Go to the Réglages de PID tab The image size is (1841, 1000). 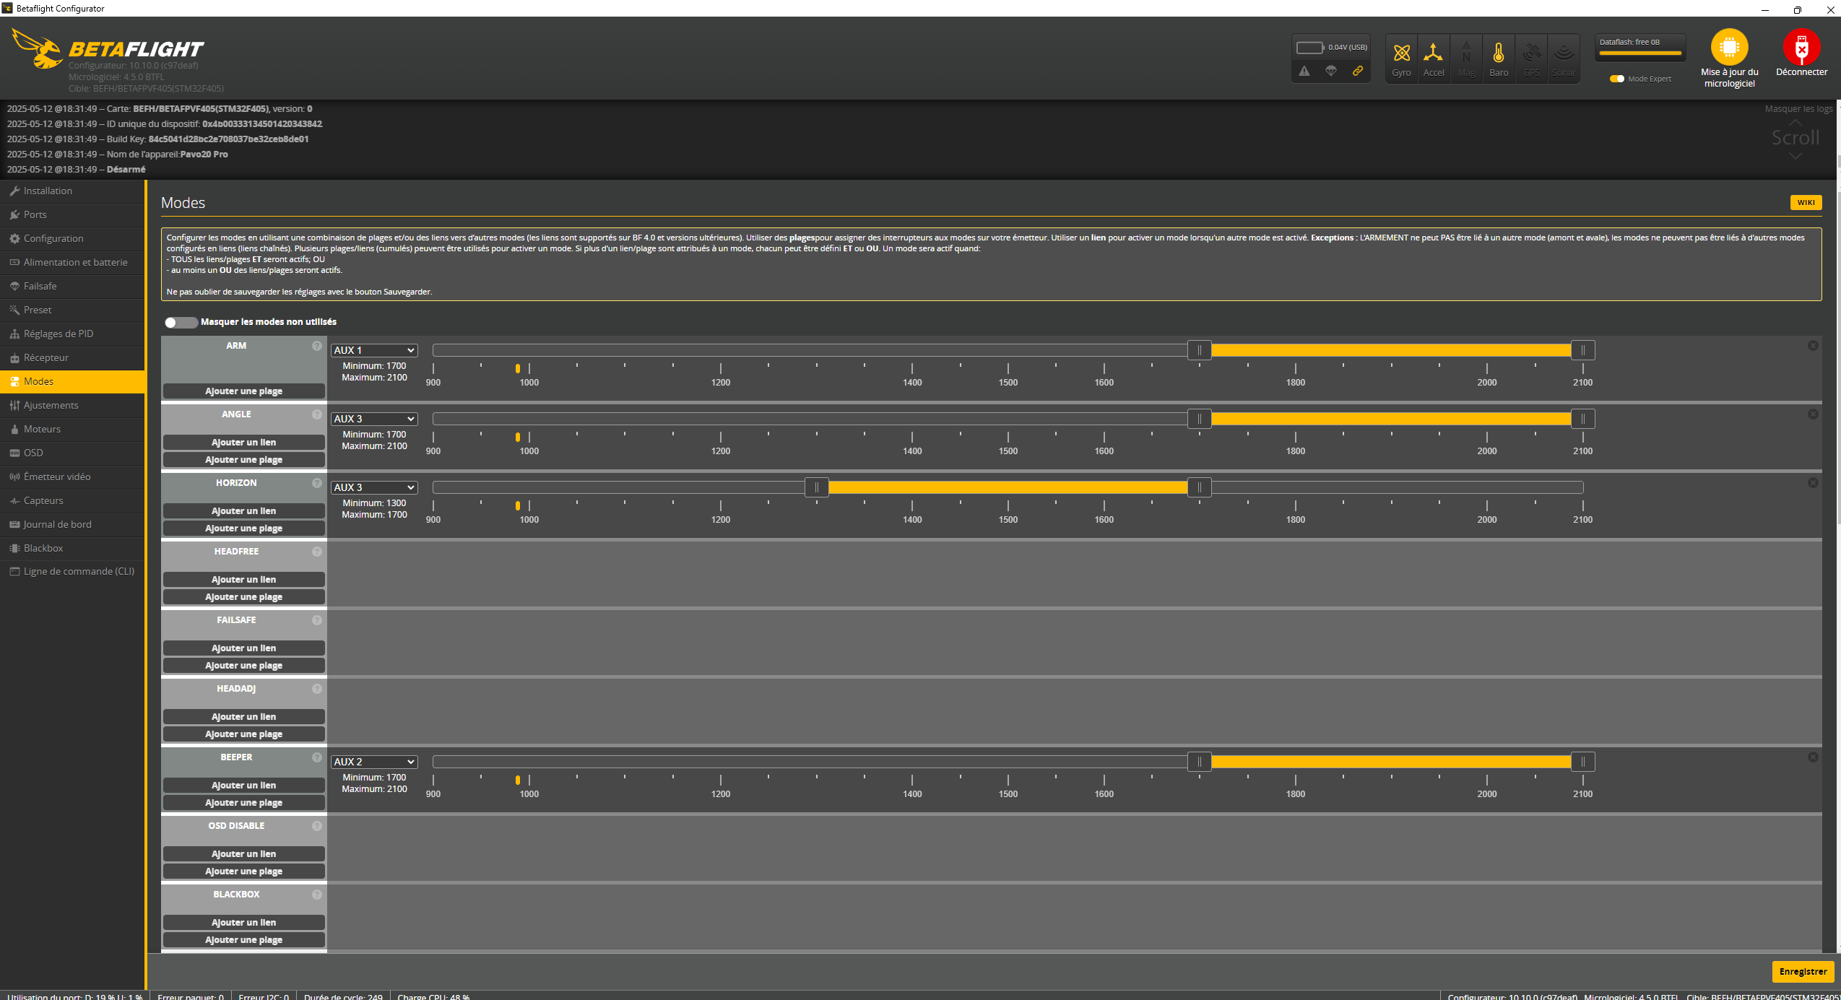point(58,334)
